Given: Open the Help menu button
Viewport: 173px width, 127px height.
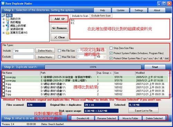Looking at the screenshot, I should point(102,10).
